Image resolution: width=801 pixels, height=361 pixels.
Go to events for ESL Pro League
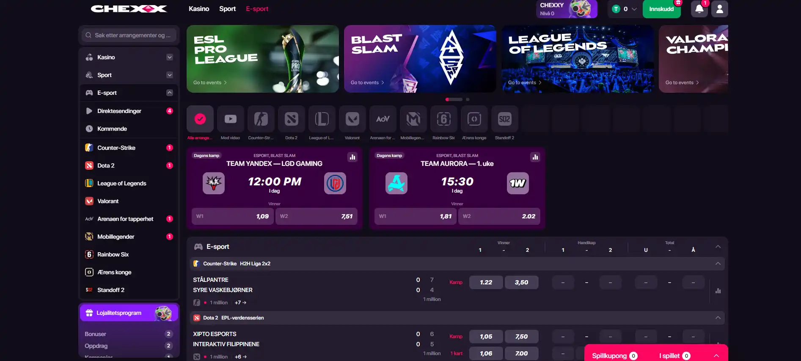210,83
